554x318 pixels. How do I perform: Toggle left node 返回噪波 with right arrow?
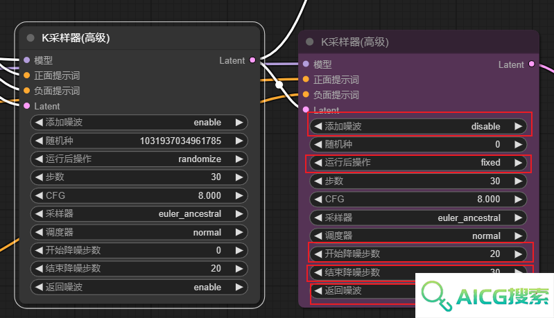point(239,287)
